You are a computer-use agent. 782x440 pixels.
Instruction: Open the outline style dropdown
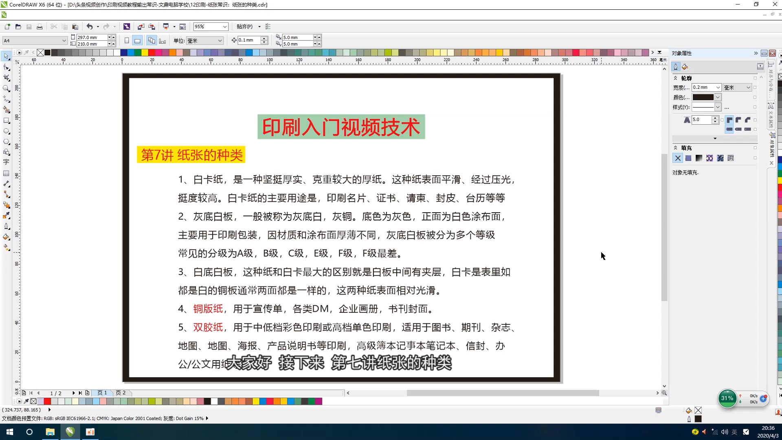[x=718, y=107]
